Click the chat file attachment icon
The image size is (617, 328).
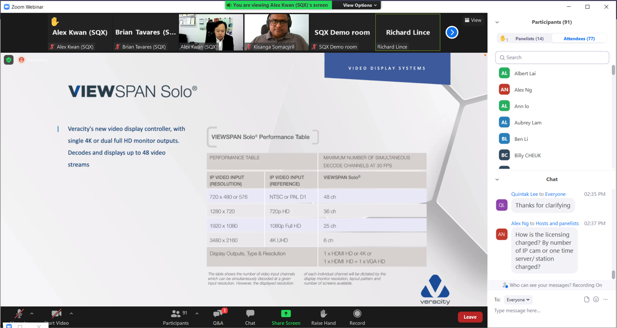[x=587, y=300]
